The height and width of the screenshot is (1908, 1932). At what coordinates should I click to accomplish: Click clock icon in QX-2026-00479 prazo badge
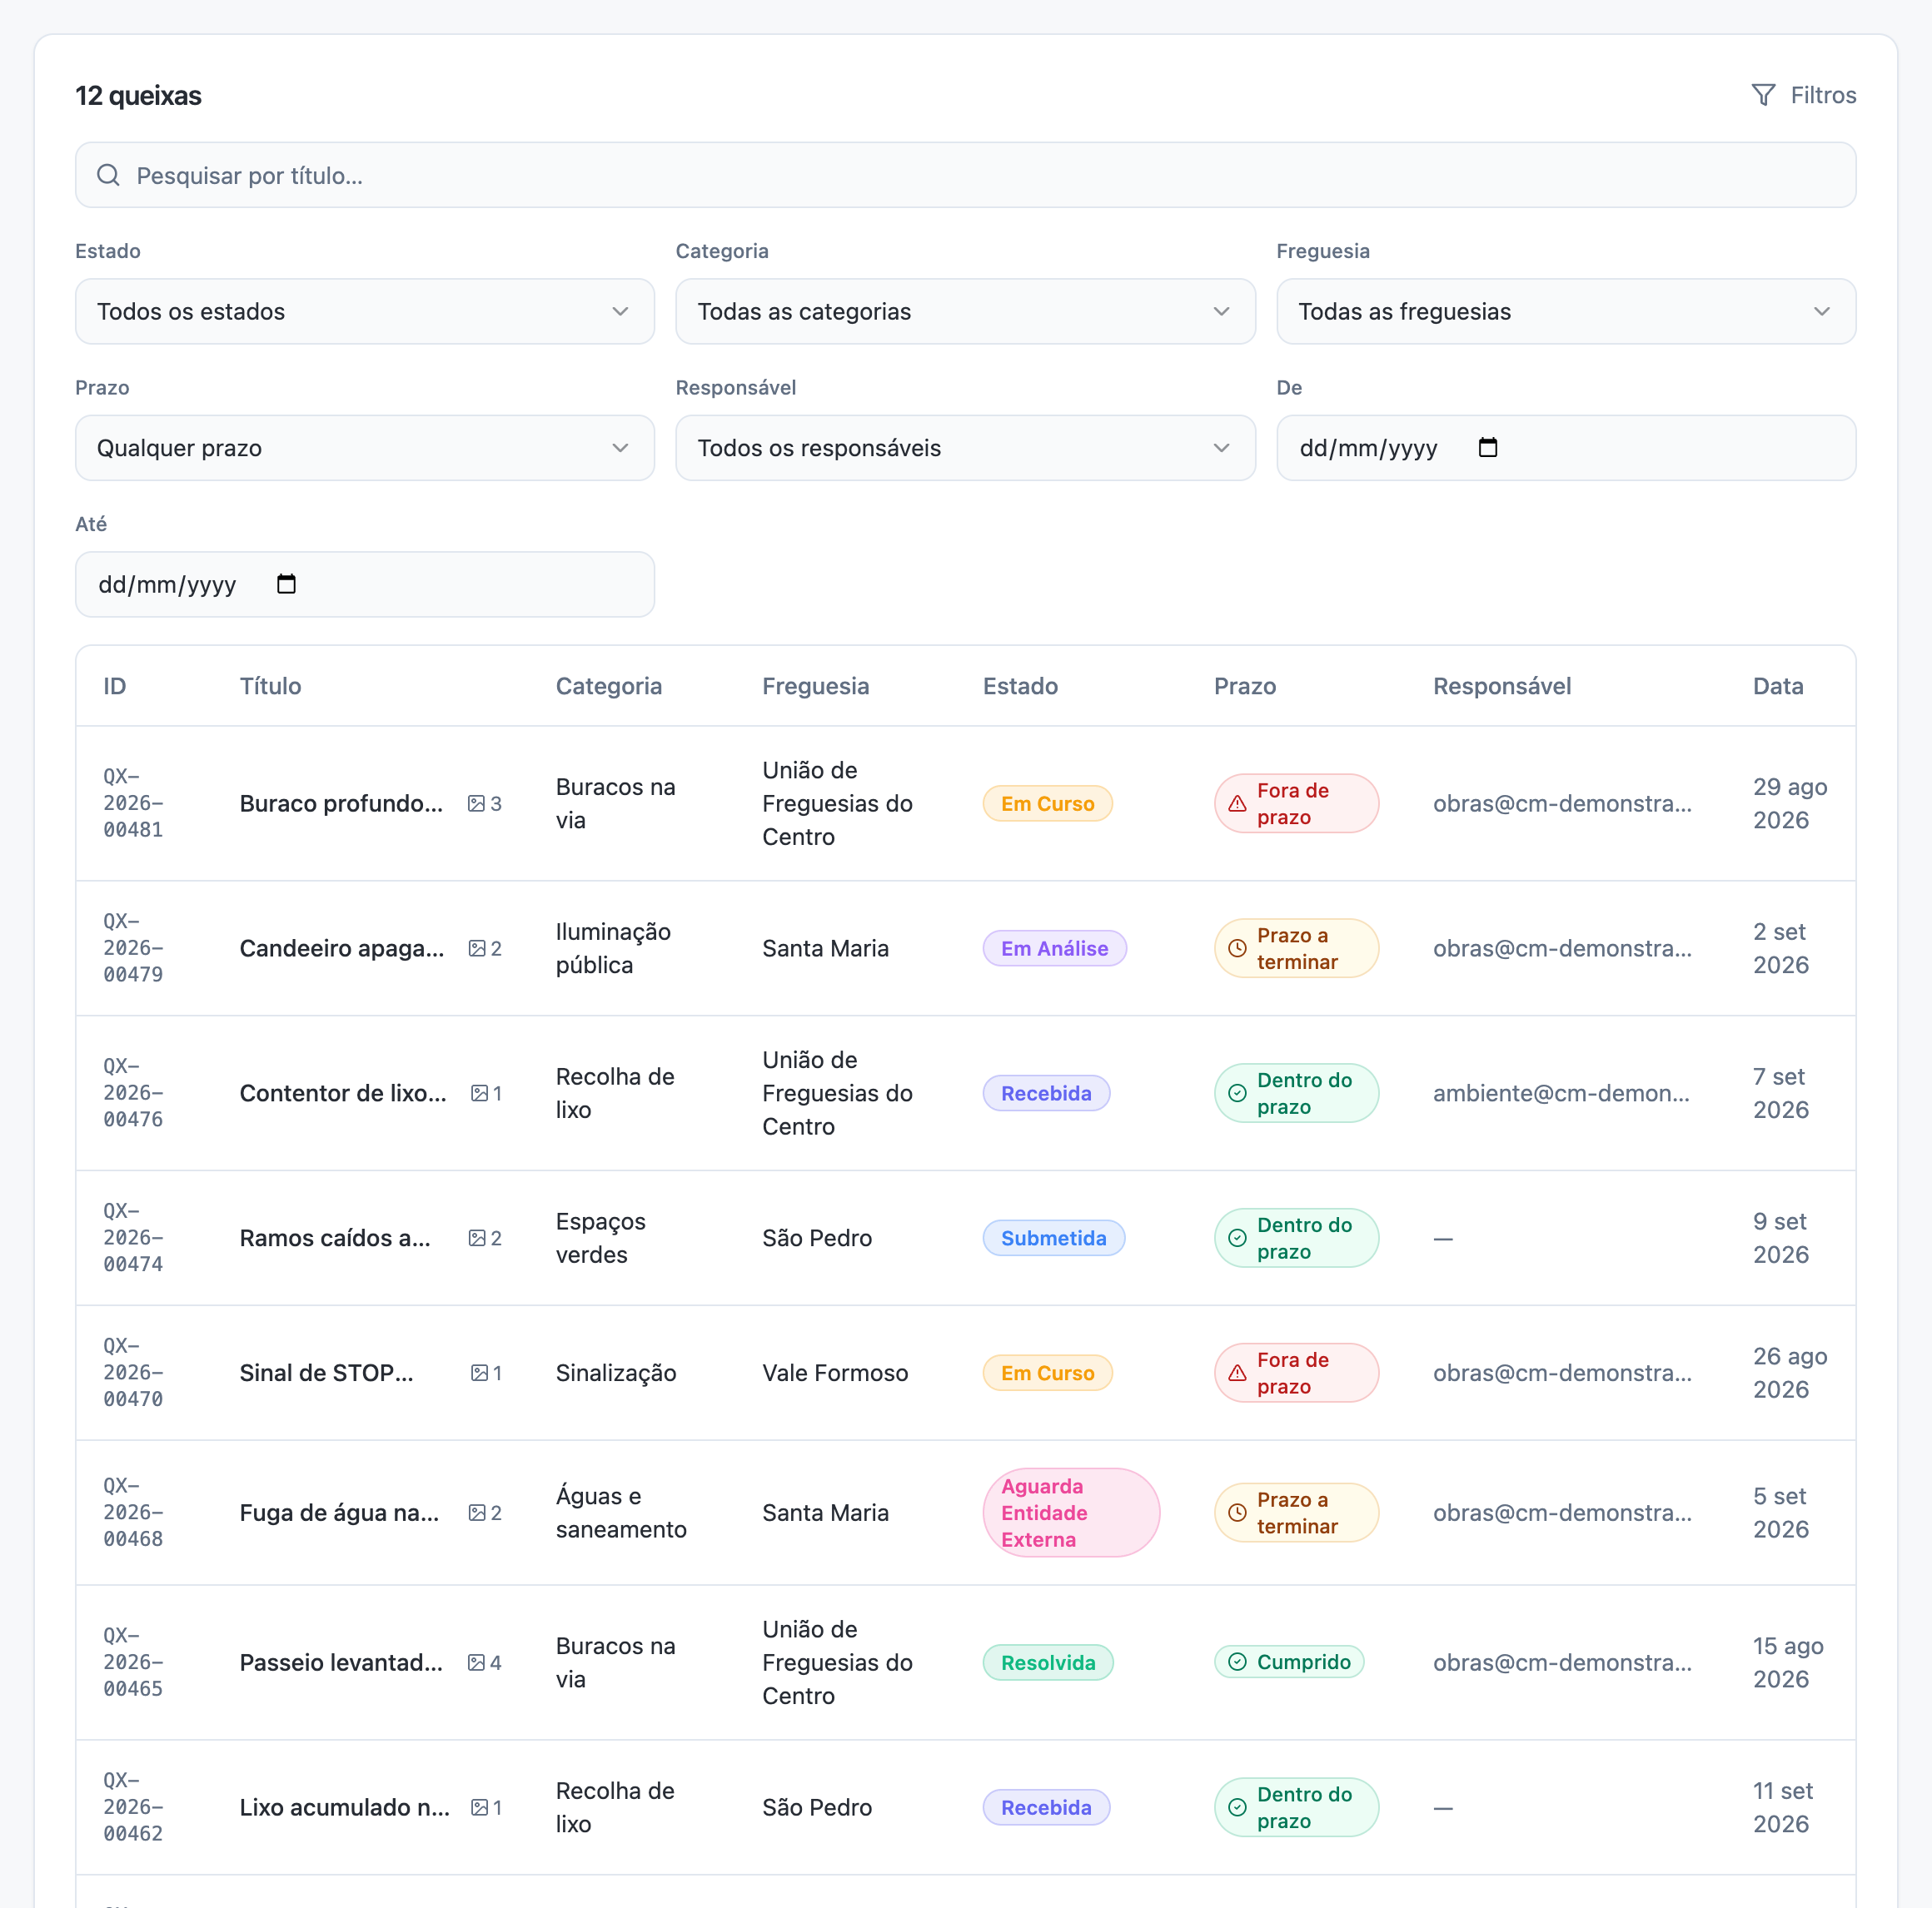tap(1237, 948)
